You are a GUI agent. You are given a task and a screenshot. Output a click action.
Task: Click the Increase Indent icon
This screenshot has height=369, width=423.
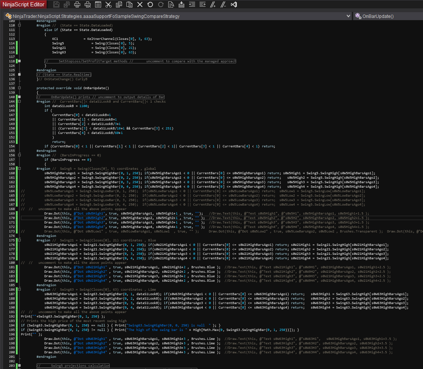click(203, 5)
